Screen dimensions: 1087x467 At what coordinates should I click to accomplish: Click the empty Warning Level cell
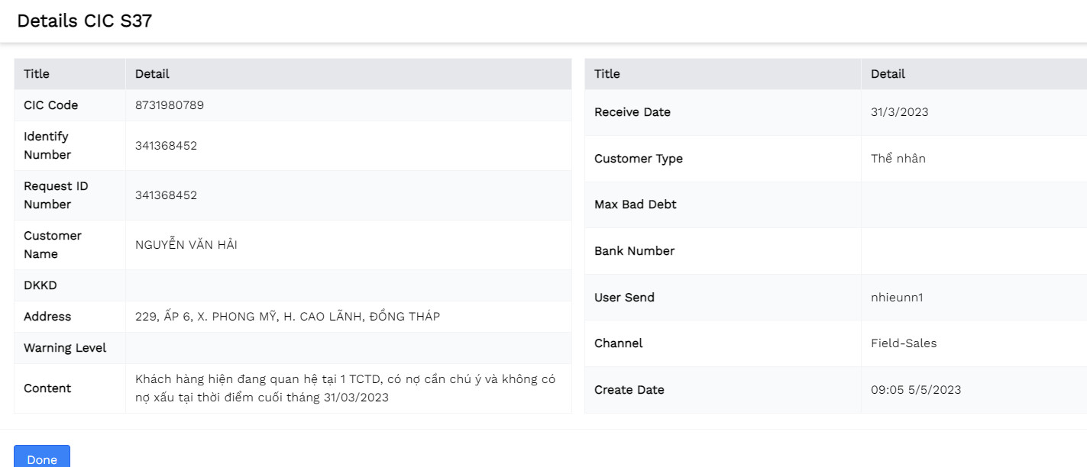[x=348, y=348]
